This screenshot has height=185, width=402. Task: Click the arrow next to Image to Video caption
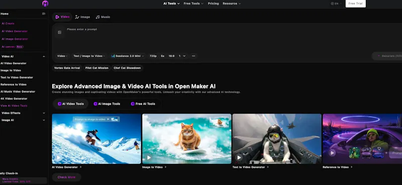tap(166, 167)
